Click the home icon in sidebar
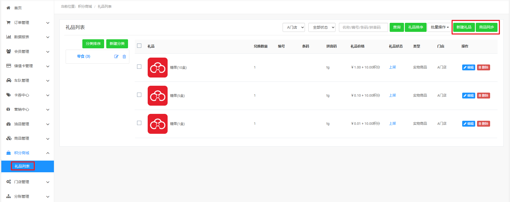The image size is (510, 202). [8, 8]
